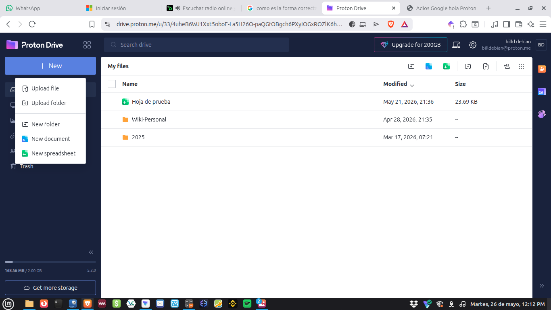
Task: Choose New document from the New menu
Action: click(50, 139)
